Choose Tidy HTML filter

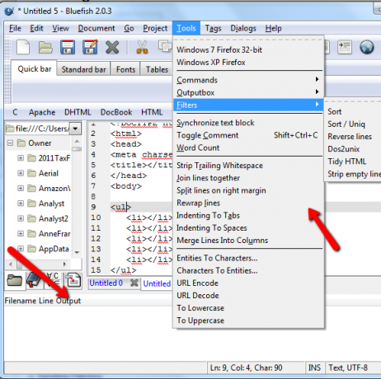coord(347,161)
